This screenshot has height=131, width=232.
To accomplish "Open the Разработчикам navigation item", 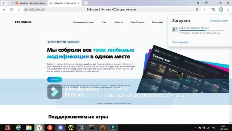I will point(137,22).
